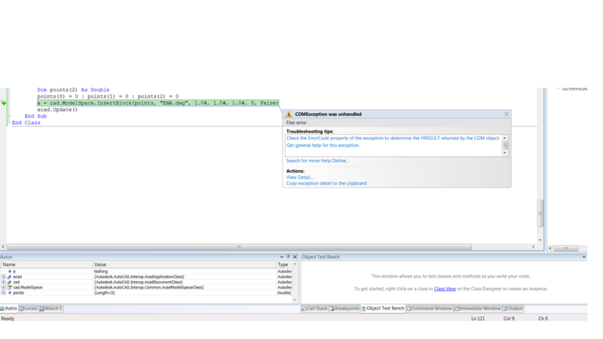This screenshot has height=339, width=603.
Task: Click the right side panel horizontal scrollbar thumb
Action: point(566,249)
